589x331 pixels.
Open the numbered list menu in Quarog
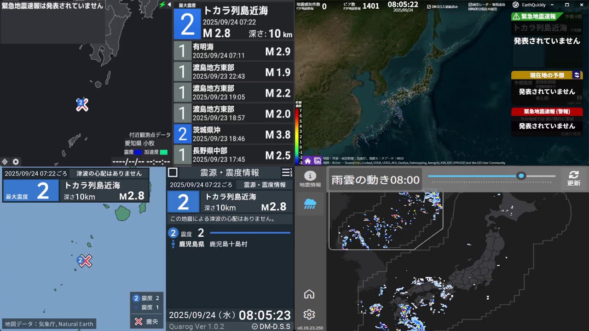(287, 172)
